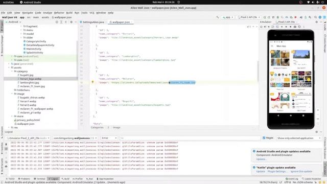This screenshot has height=184, width=327.
Task: Open the File menu
Action: [3, 13]
